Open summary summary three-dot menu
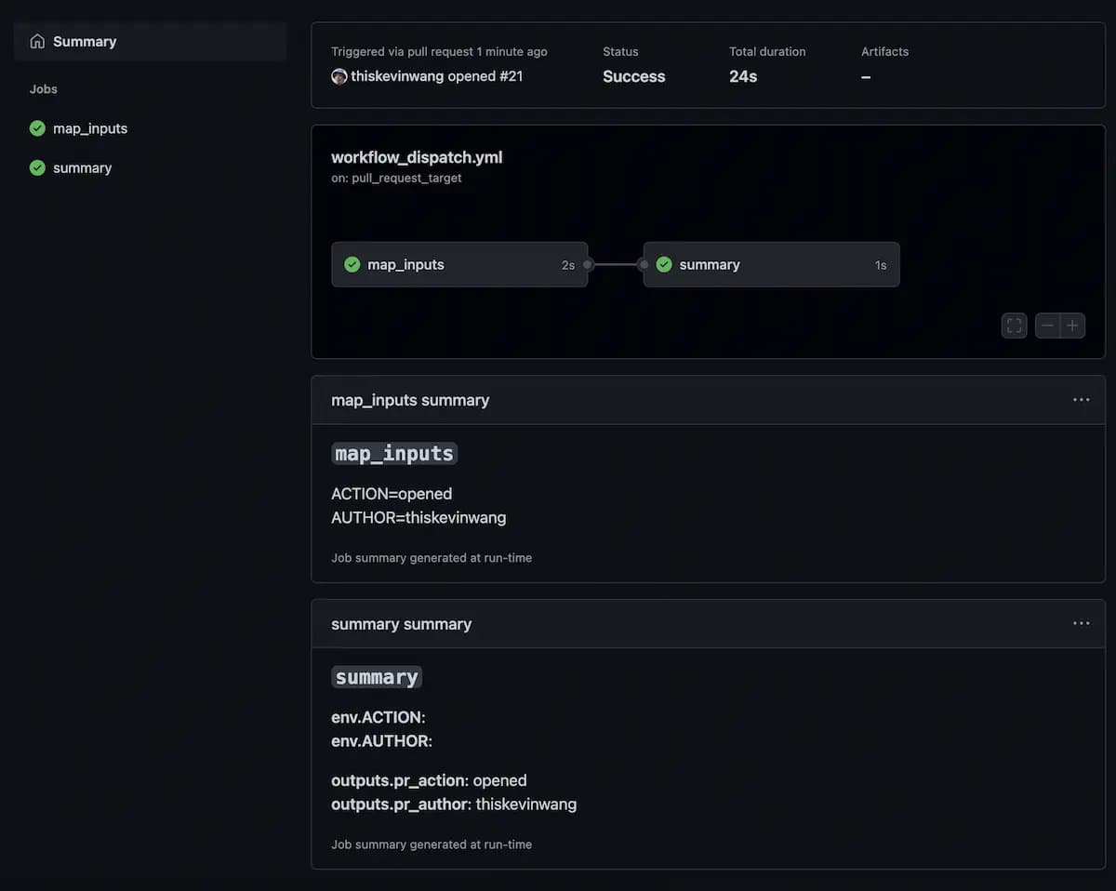 [1081, 623]
